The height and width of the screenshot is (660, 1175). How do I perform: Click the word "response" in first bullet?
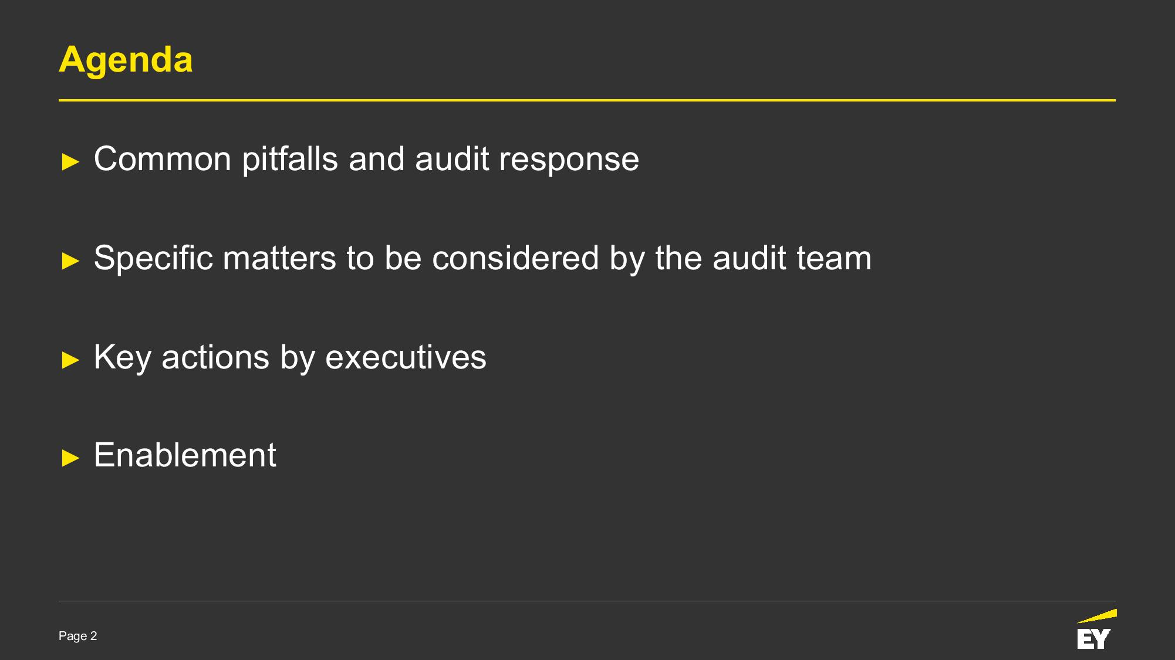569,159
